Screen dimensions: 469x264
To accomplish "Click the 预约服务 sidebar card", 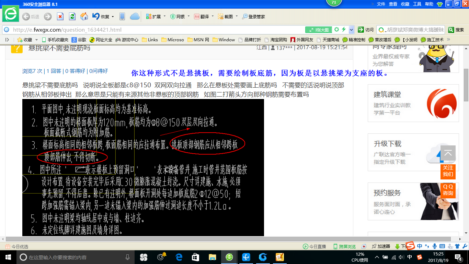I will [413, 201].
